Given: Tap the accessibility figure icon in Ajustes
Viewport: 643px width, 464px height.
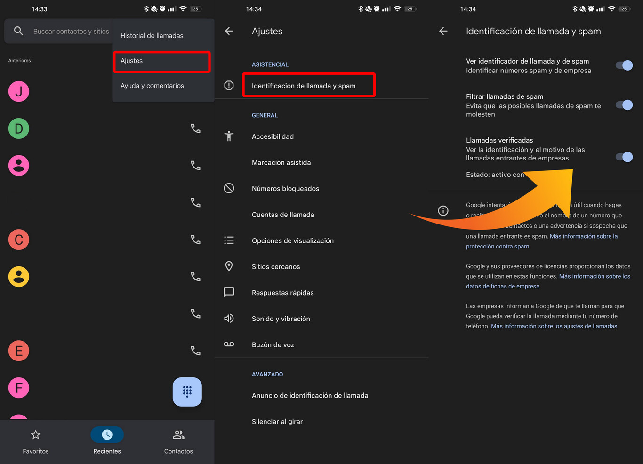Looking at the screenshot, I should pos(229,136).
